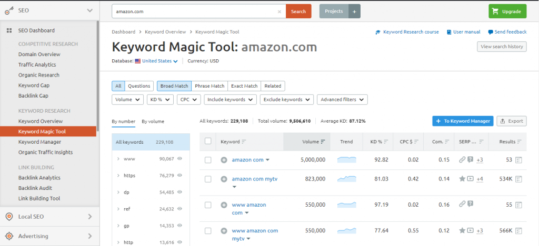The image size is (539, 246).
Task: Sort by the KD % column sort icon
Action: [x=386, y=142]
